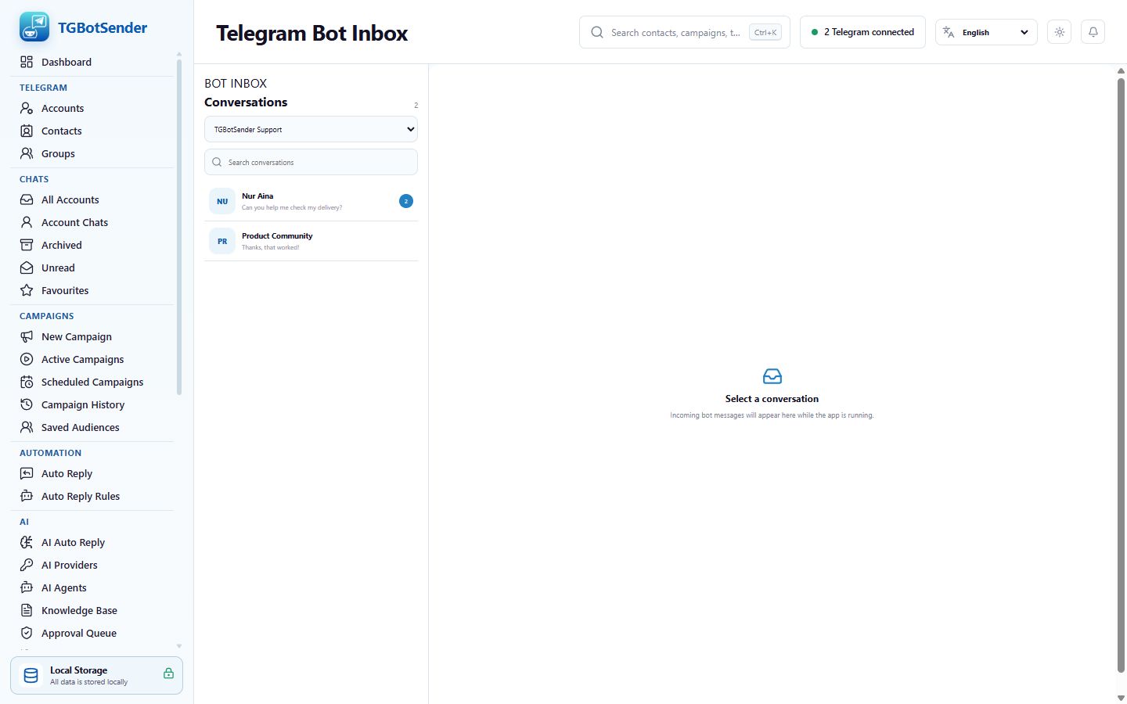
Task: Open the Nur Aina conversation
Action: tap(311, 201)
